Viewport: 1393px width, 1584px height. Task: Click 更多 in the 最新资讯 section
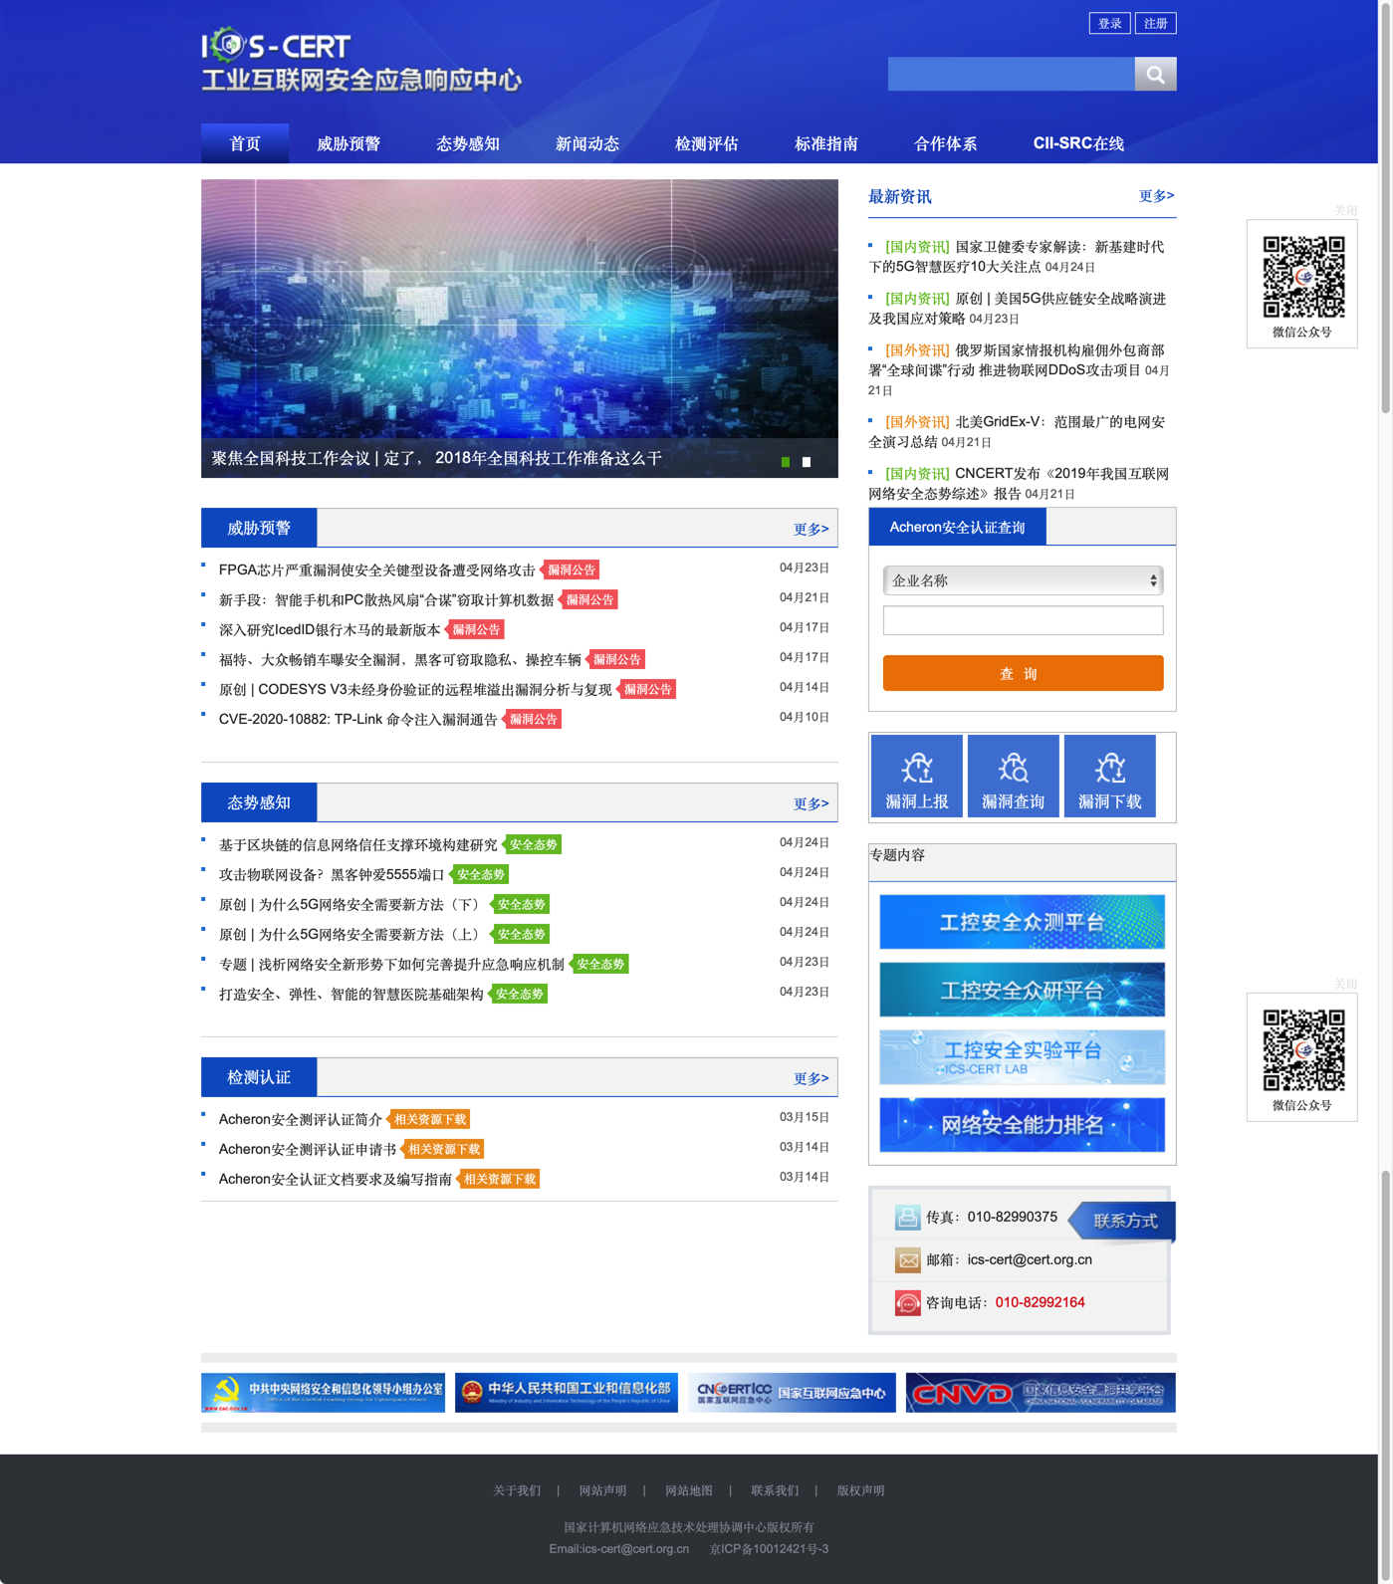point(1157,196)
